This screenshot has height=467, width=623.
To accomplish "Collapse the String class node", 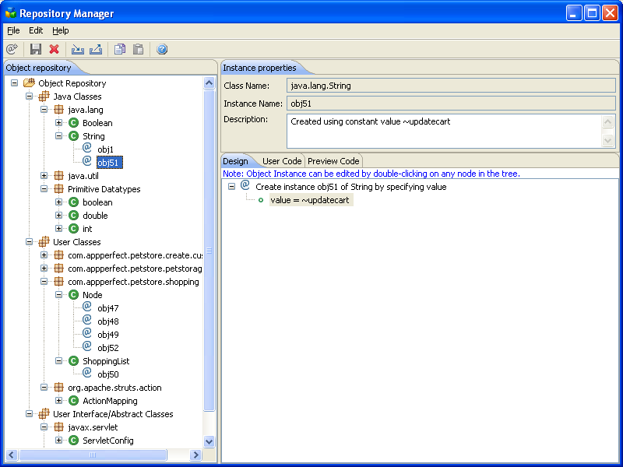I will [x=59, y=135].
